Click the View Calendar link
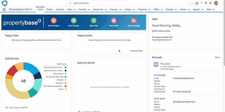Viewport: 225px width, 112px height. [136, 51]
